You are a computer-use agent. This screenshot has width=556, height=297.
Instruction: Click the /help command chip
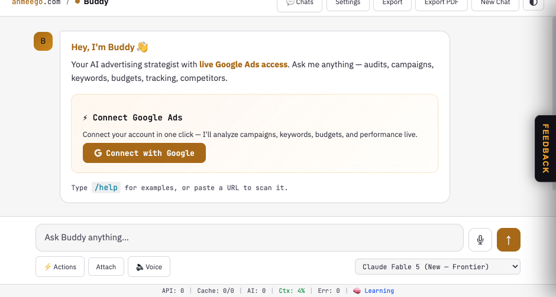[106, 187]
